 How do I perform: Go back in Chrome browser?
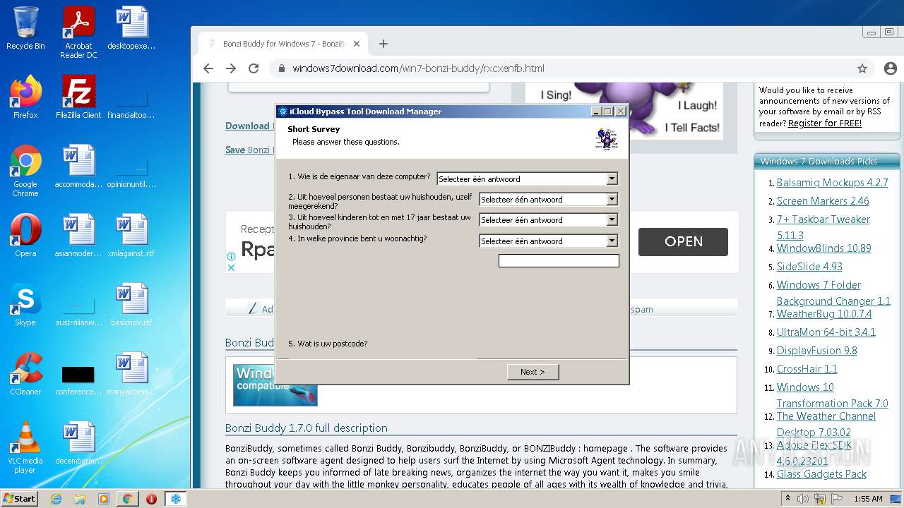pyautogui.click(x=208, y=68)
